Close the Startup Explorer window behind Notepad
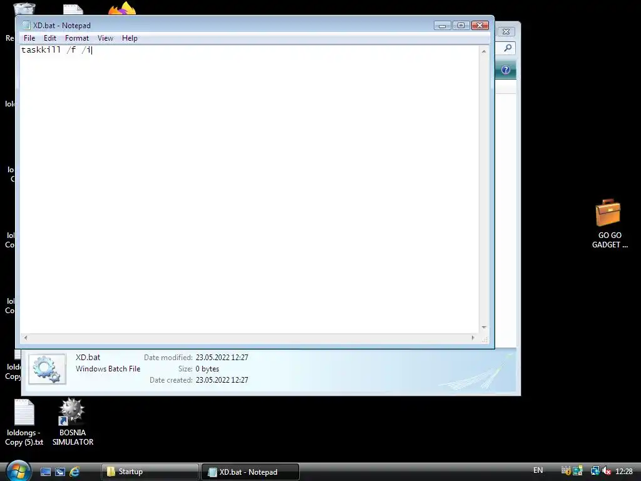The height and width of the screenshot is (481, 641). [506, 31]
